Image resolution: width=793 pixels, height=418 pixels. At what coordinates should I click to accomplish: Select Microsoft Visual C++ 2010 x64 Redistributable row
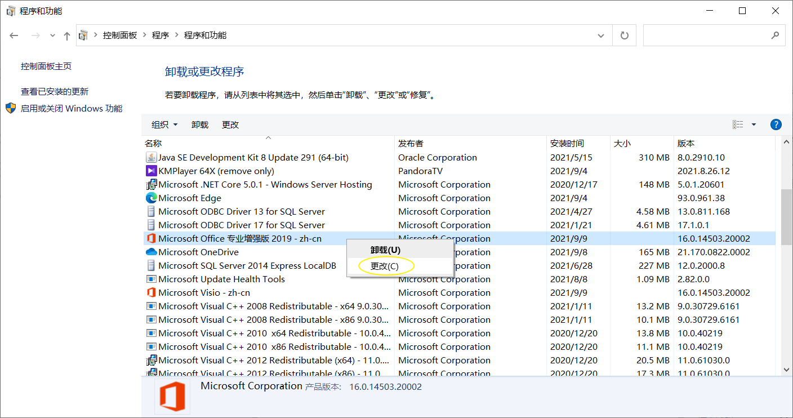point(459,333)
